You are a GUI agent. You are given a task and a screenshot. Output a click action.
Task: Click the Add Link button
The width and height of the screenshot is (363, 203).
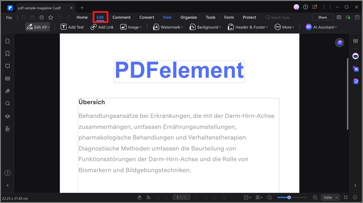click(102, 27)
